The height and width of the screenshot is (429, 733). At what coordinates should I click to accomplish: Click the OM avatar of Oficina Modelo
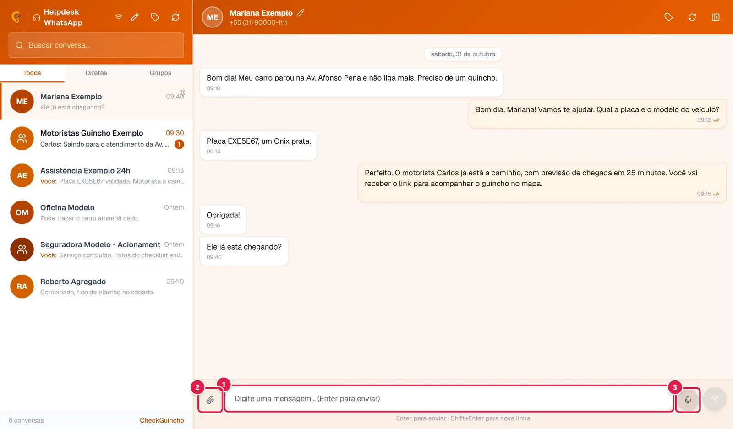[22, 212]
